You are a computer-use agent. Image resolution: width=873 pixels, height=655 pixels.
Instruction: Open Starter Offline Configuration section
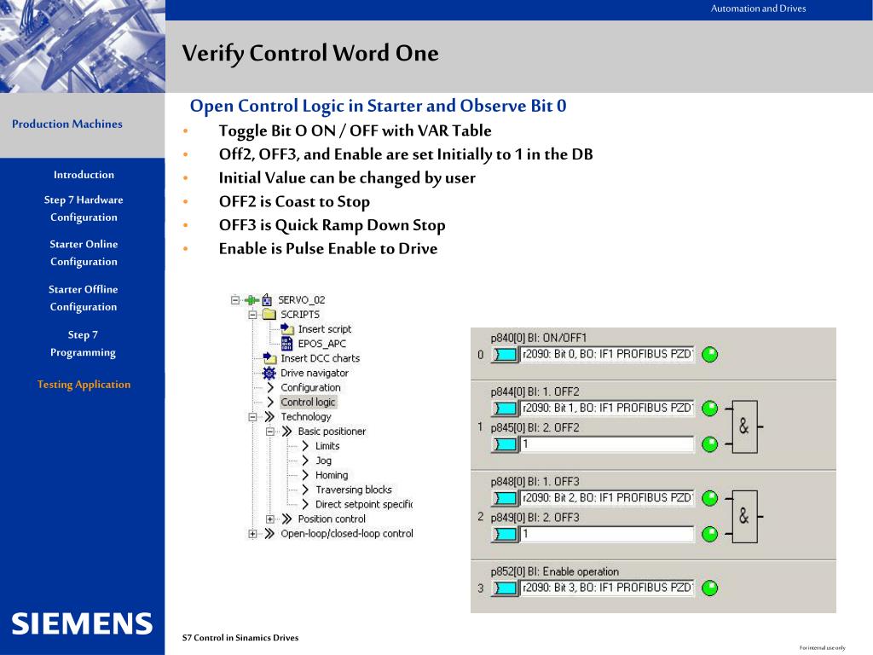point(84,298)
